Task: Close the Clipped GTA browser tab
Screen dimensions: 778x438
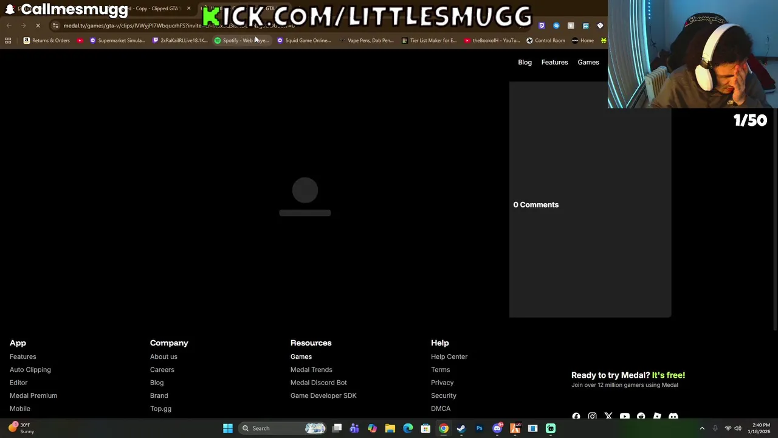Action: click(189, 9)
